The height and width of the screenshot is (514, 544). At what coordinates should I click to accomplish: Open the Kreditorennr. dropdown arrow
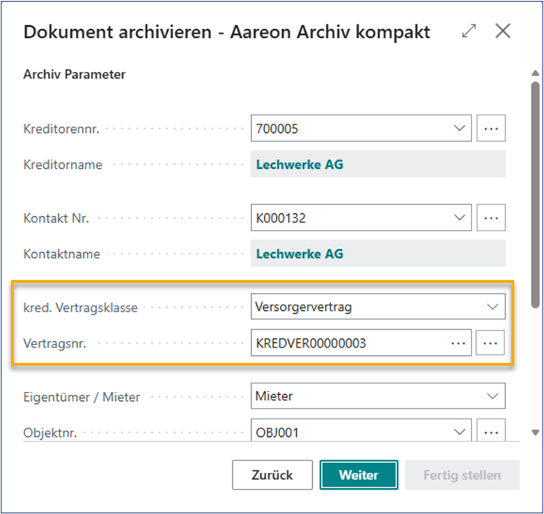[x=459, y=128]
